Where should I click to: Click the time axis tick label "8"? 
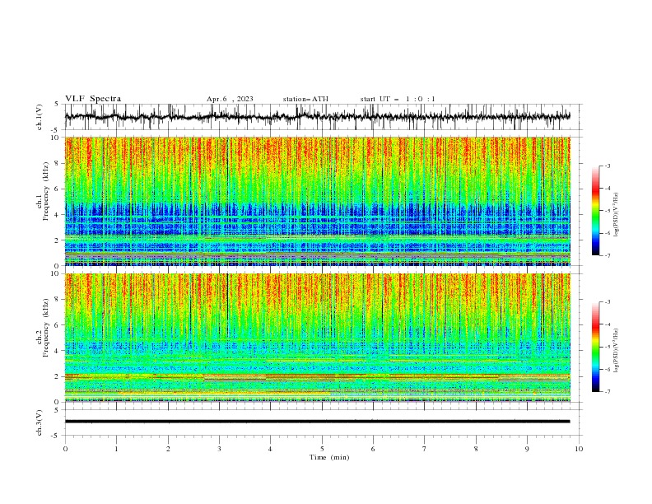click(x=476, y=449)
